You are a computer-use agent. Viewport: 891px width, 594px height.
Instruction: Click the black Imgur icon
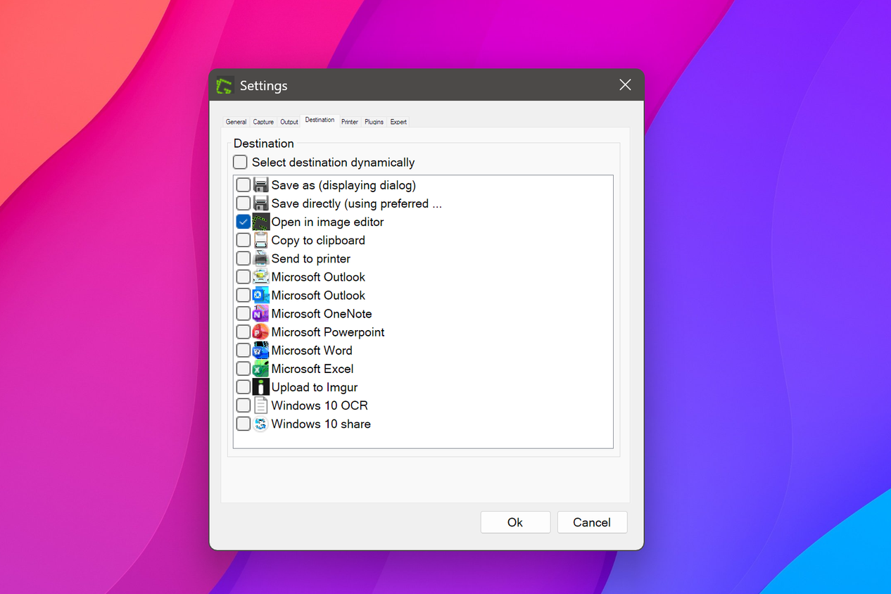pos(261,386)
